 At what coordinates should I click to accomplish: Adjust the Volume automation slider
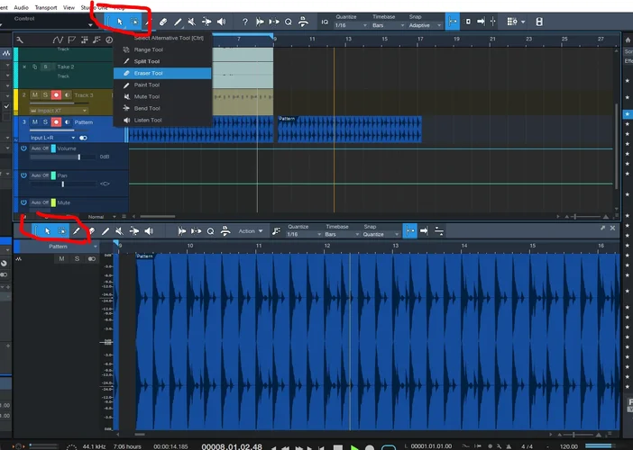coord(79,157)
